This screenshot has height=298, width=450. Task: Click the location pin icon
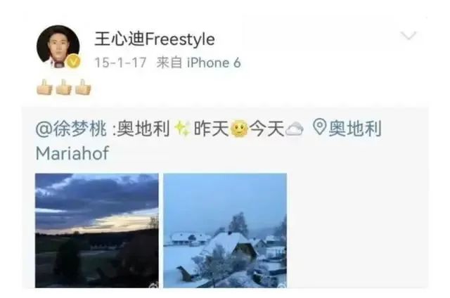point(319,127)
